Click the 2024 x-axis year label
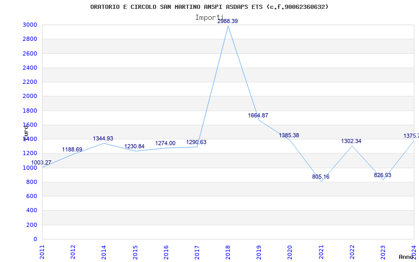 (x=414, y=252)
